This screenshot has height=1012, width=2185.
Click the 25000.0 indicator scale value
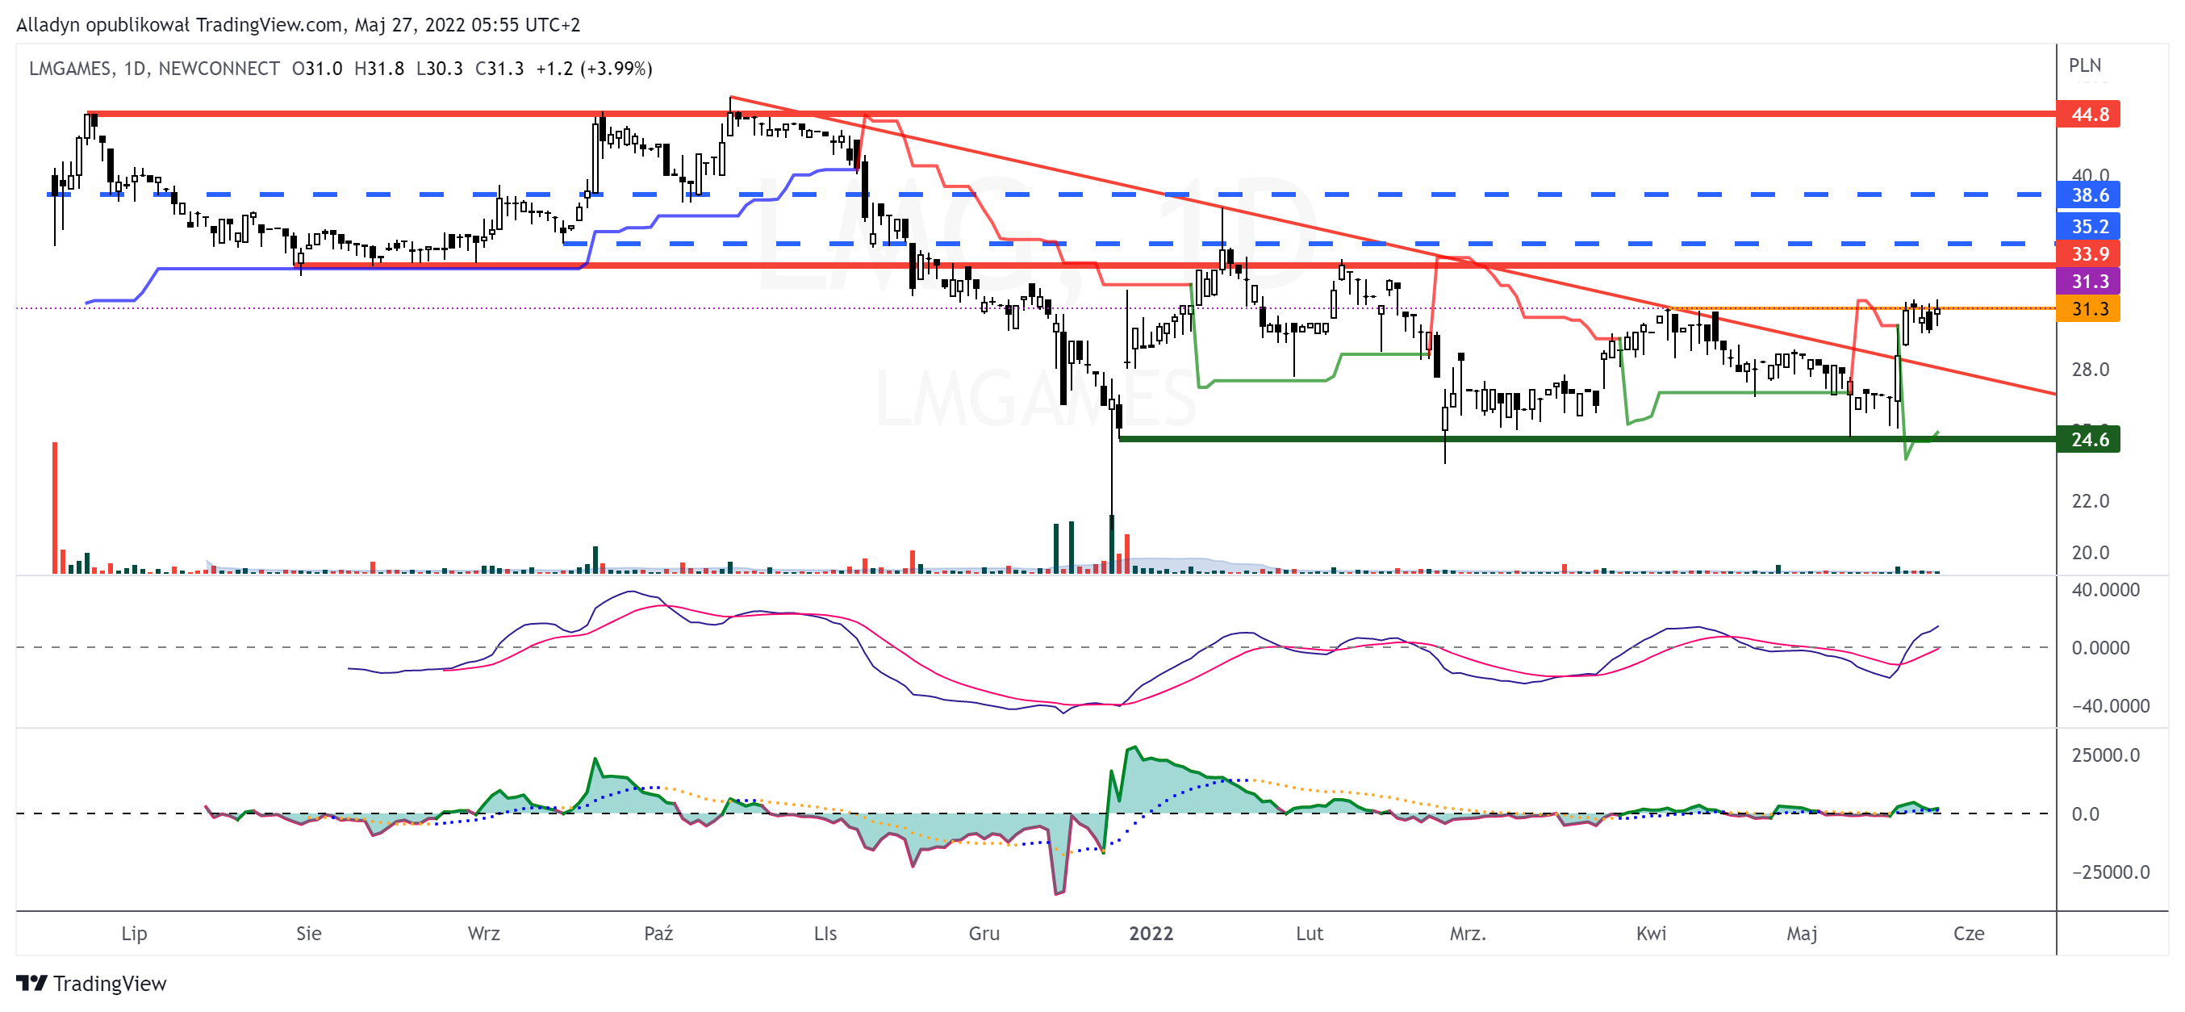coord(2105,755)
